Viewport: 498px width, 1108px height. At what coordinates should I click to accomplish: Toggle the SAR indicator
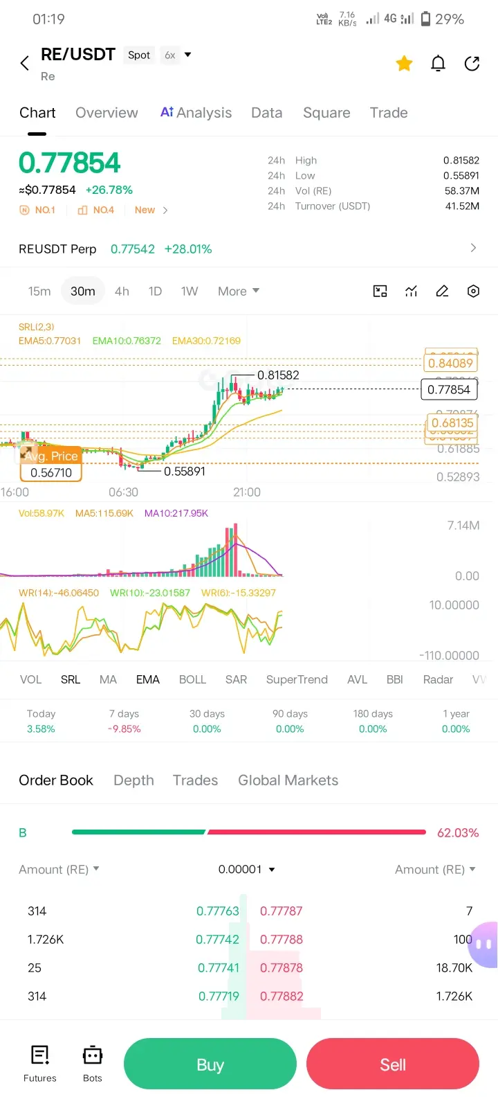point(236,679)
